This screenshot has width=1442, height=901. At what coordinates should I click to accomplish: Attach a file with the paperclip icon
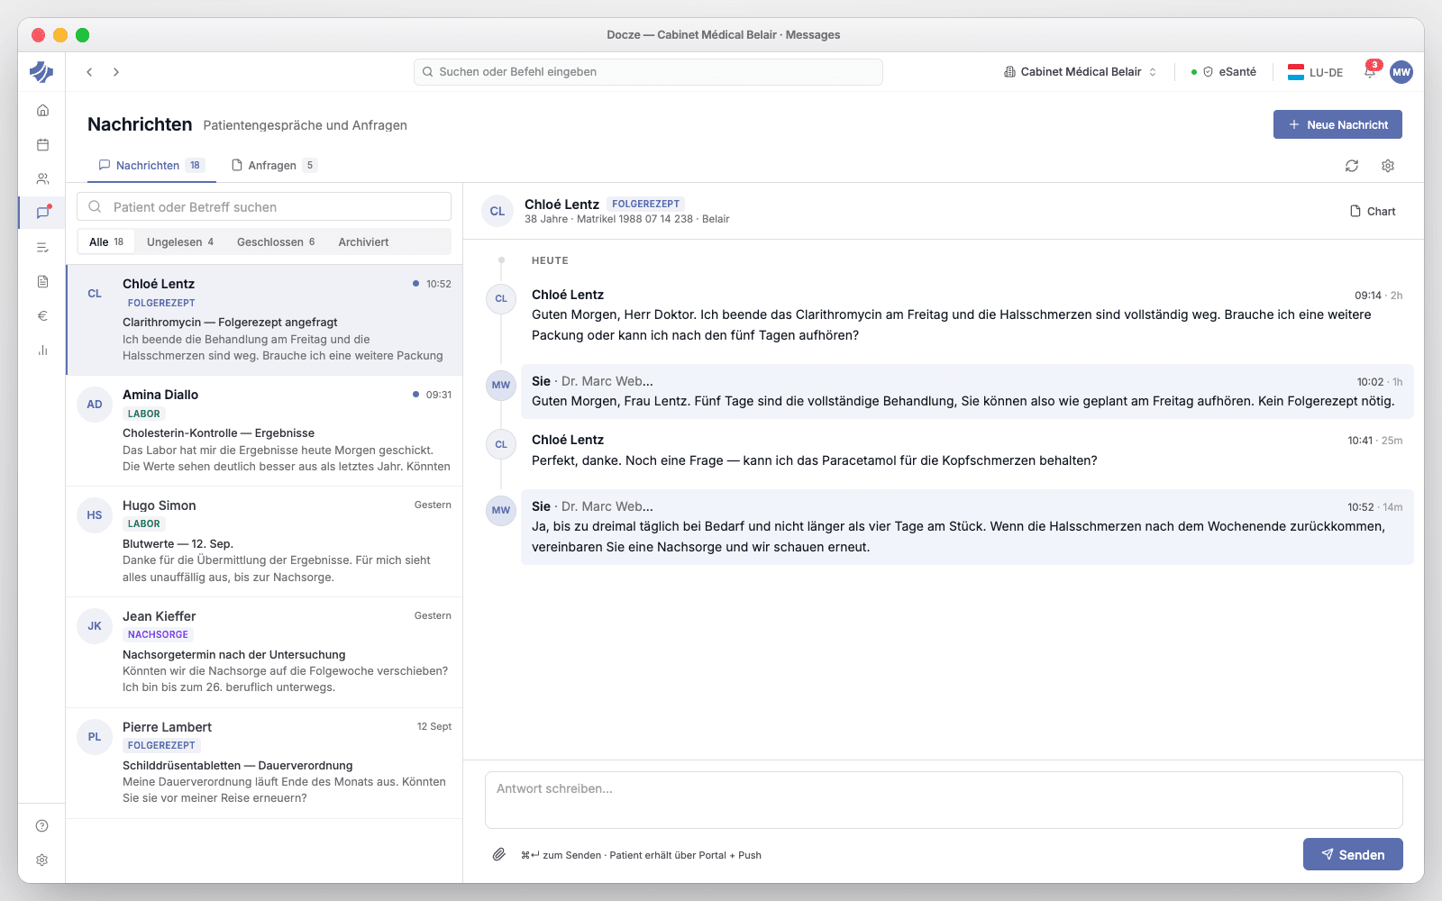click(x=498, y=854)
